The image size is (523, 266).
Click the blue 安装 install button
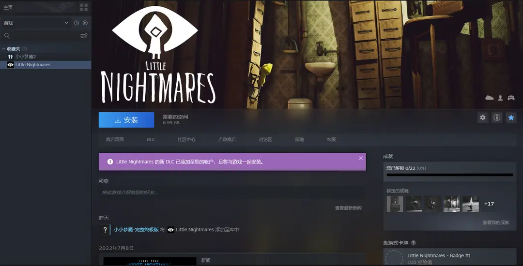click(126, 120)
